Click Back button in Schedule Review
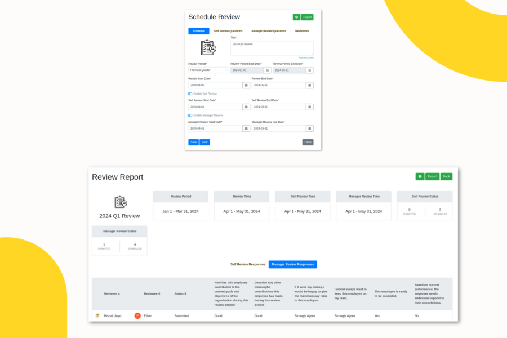The width and height of the screenshot is (507, 338). click(204, 143)
